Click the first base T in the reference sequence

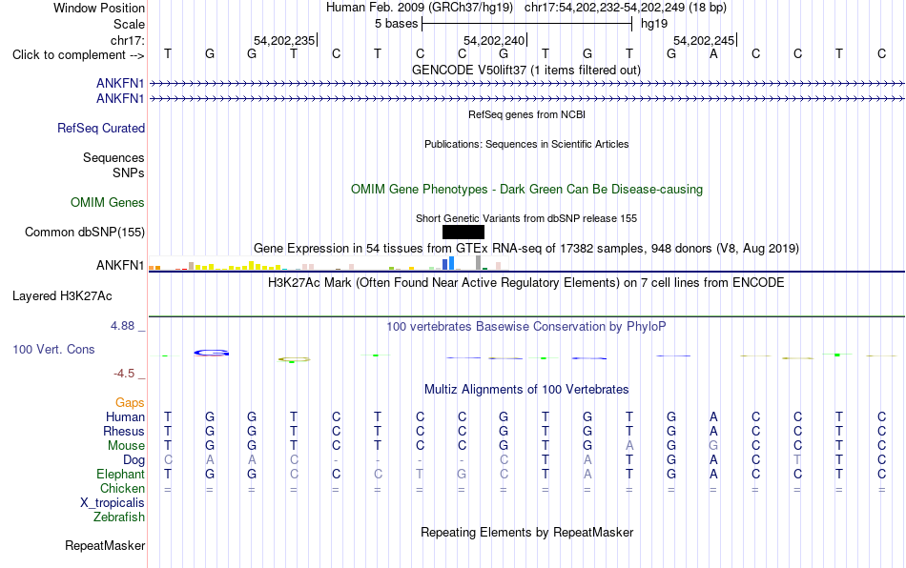click(168, 53)
